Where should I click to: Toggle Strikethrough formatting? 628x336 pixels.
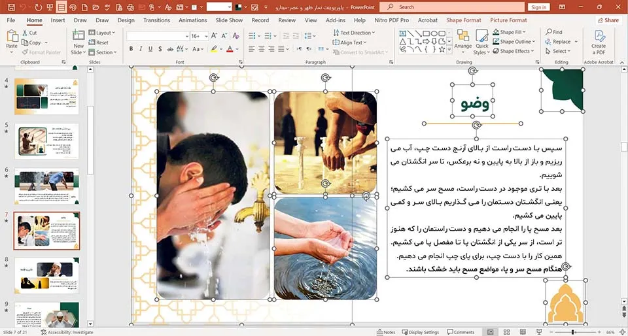point(170,49)
